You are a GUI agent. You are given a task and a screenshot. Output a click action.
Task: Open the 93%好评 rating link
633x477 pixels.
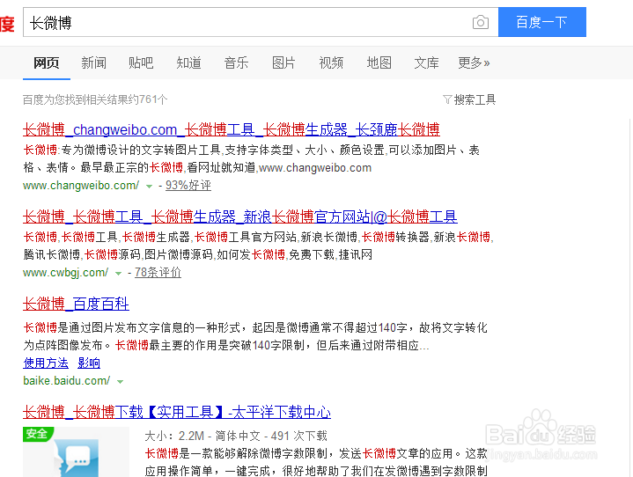pos(188,185)
